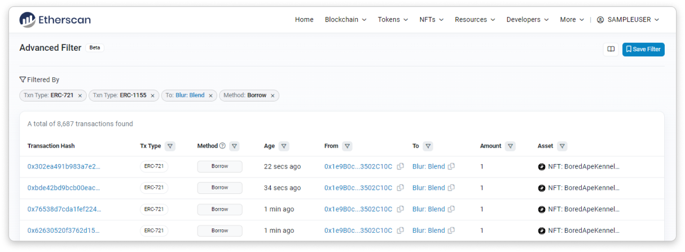Viewport: 685px width, 252px height.
Task: Open transaction hash 0x302ea491b983a7e2
Action: click(64, 167)
